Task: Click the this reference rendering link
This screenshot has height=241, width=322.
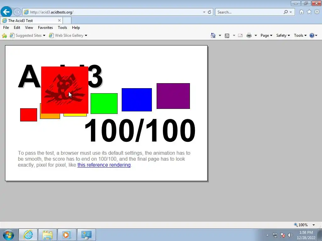Action: (x=104, y=165)
